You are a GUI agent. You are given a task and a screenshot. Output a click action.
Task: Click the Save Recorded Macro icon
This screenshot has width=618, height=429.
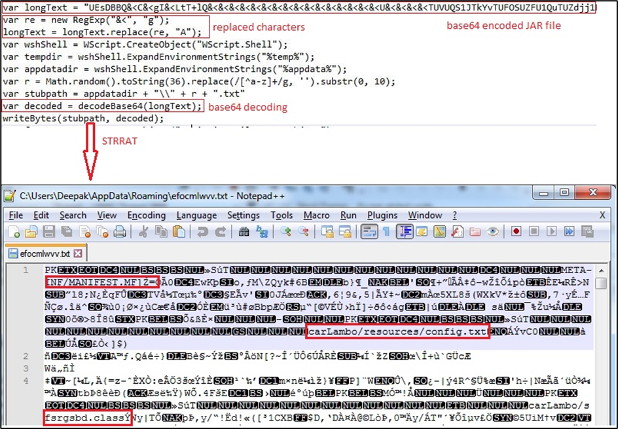coord(587,231)
